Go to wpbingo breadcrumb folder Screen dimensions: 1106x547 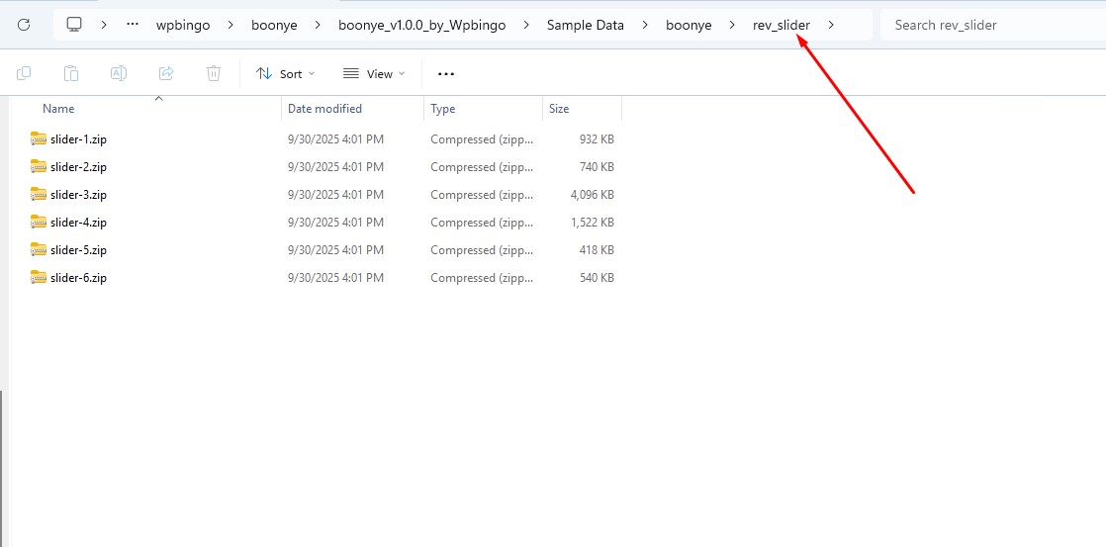click(183, 25)
